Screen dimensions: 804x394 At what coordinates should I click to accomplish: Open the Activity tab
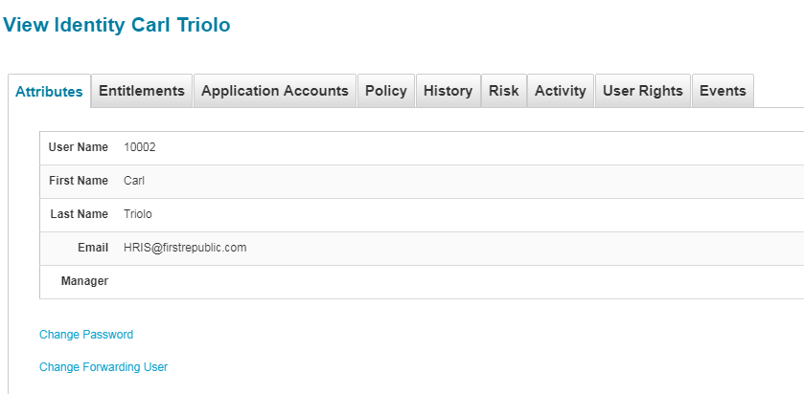pos(560,91)
